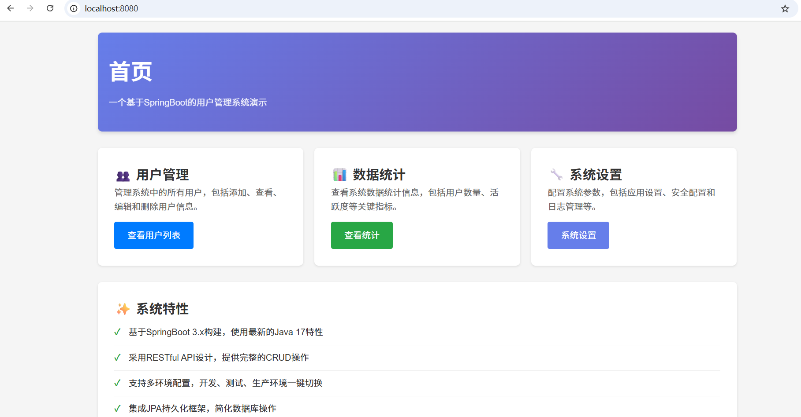The image size is (801, 417).
Task: Click the 数据统计 card title
Action: click(378, 174)
